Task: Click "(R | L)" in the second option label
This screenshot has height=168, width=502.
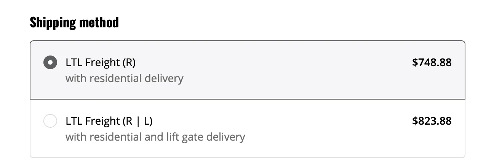Action: pyautogui.click(x=137, y=121)
